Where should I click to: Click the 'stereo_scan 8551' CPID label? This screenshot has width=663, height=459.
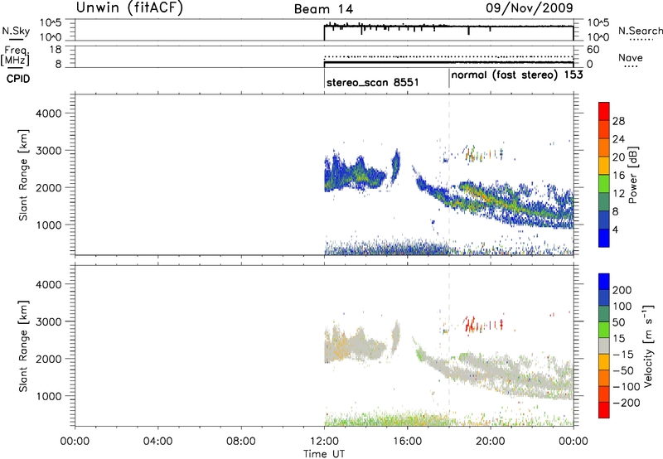(372, 82)
